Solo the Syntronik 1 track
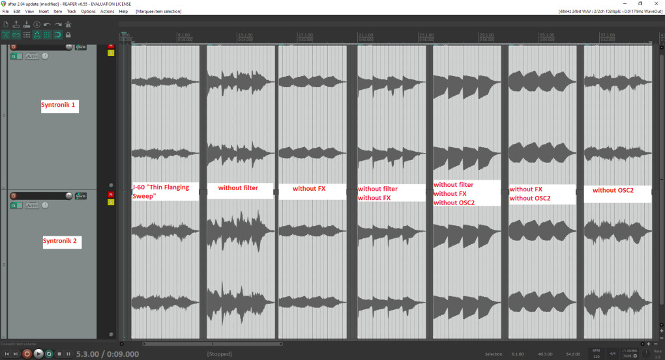Image resolution: width=665 pixels, height=360 pixels. [111, 53]
